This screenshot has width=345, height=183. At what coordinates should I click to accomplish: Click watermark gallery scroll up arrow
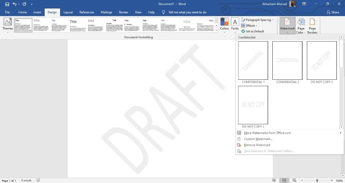pyautogui.click(x=341, y=37)
